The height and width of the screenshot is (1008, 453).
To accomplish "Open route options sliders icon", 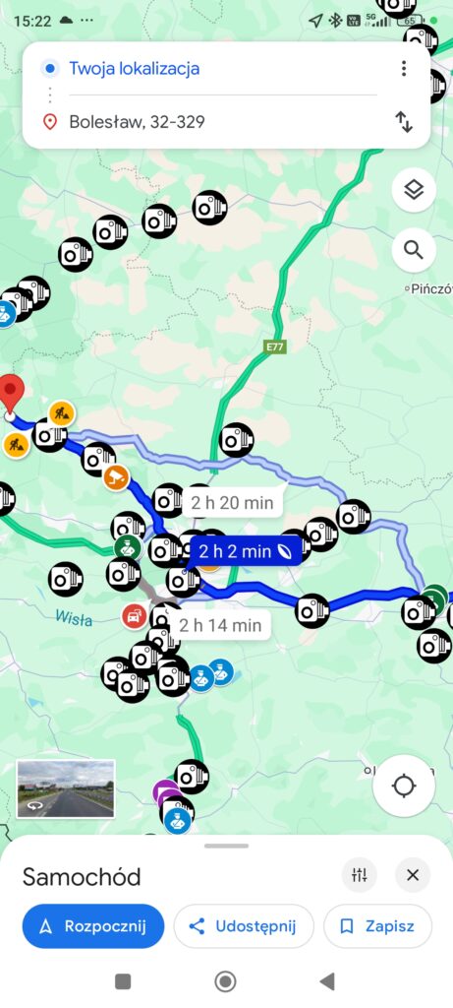I will [360, 875].
